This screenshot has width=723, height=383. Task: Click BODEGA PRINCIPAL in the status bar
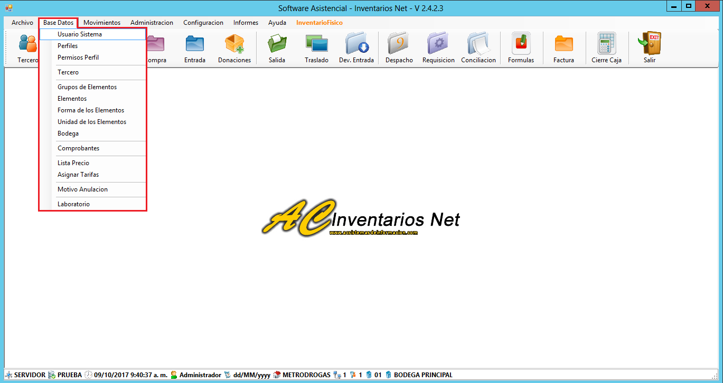coord(423,375)
